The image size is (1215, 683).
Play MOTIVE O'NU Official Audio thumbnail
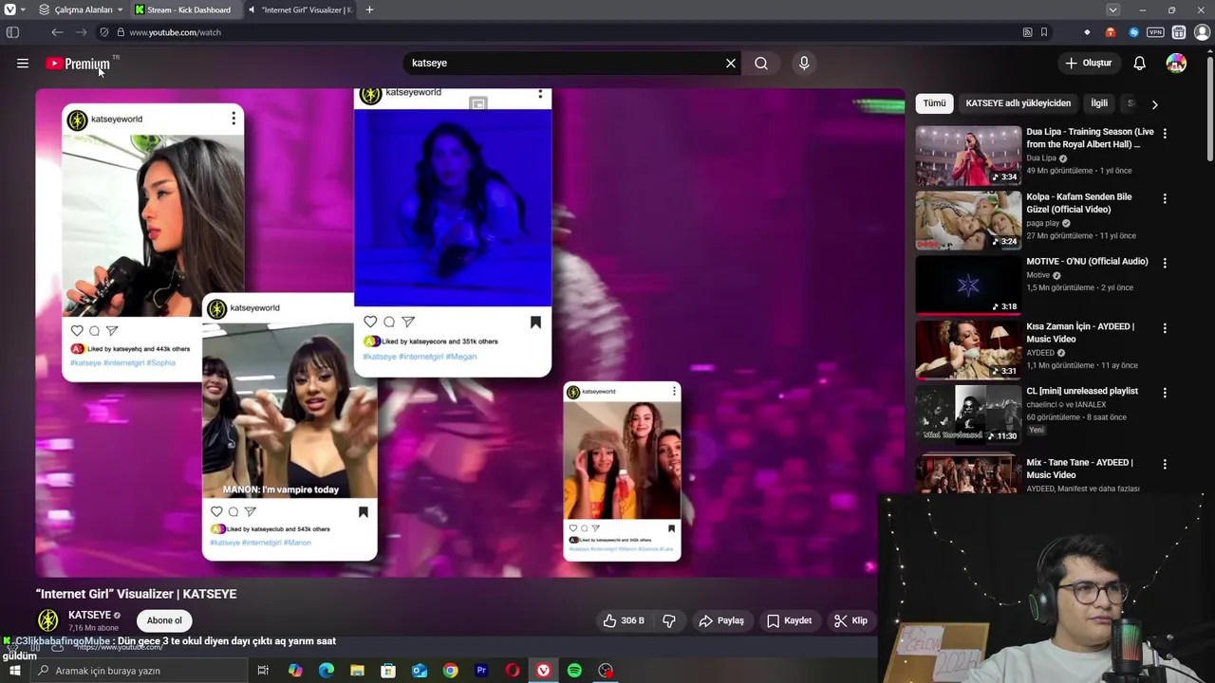pyautogui.click(x=968, y=285)
